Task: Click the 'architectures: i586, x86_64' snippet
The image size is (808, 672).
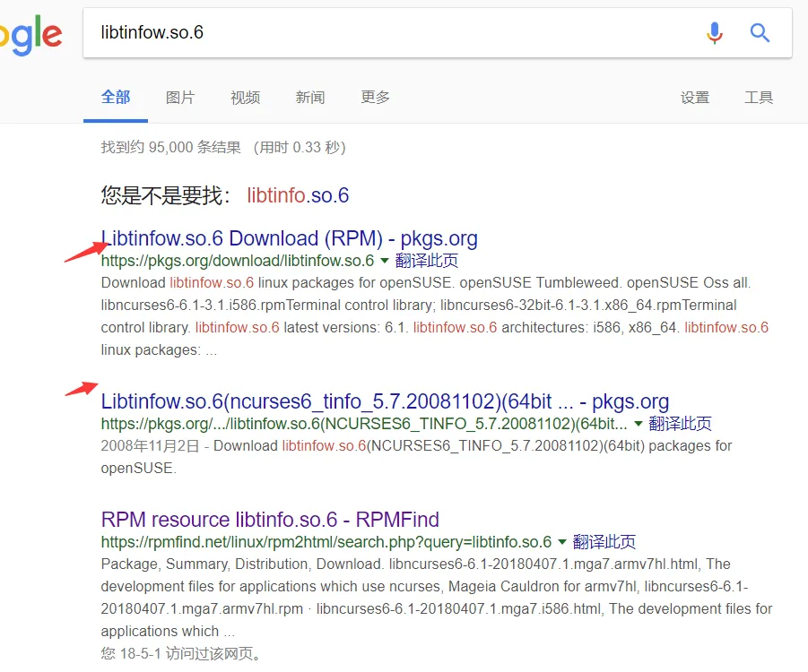Action: [589, 328]
